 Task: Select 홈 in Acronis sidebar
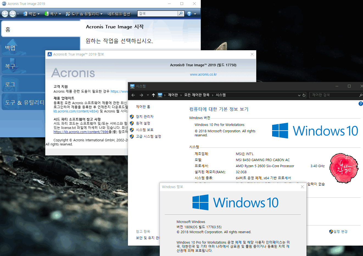[x=41, y=29]
